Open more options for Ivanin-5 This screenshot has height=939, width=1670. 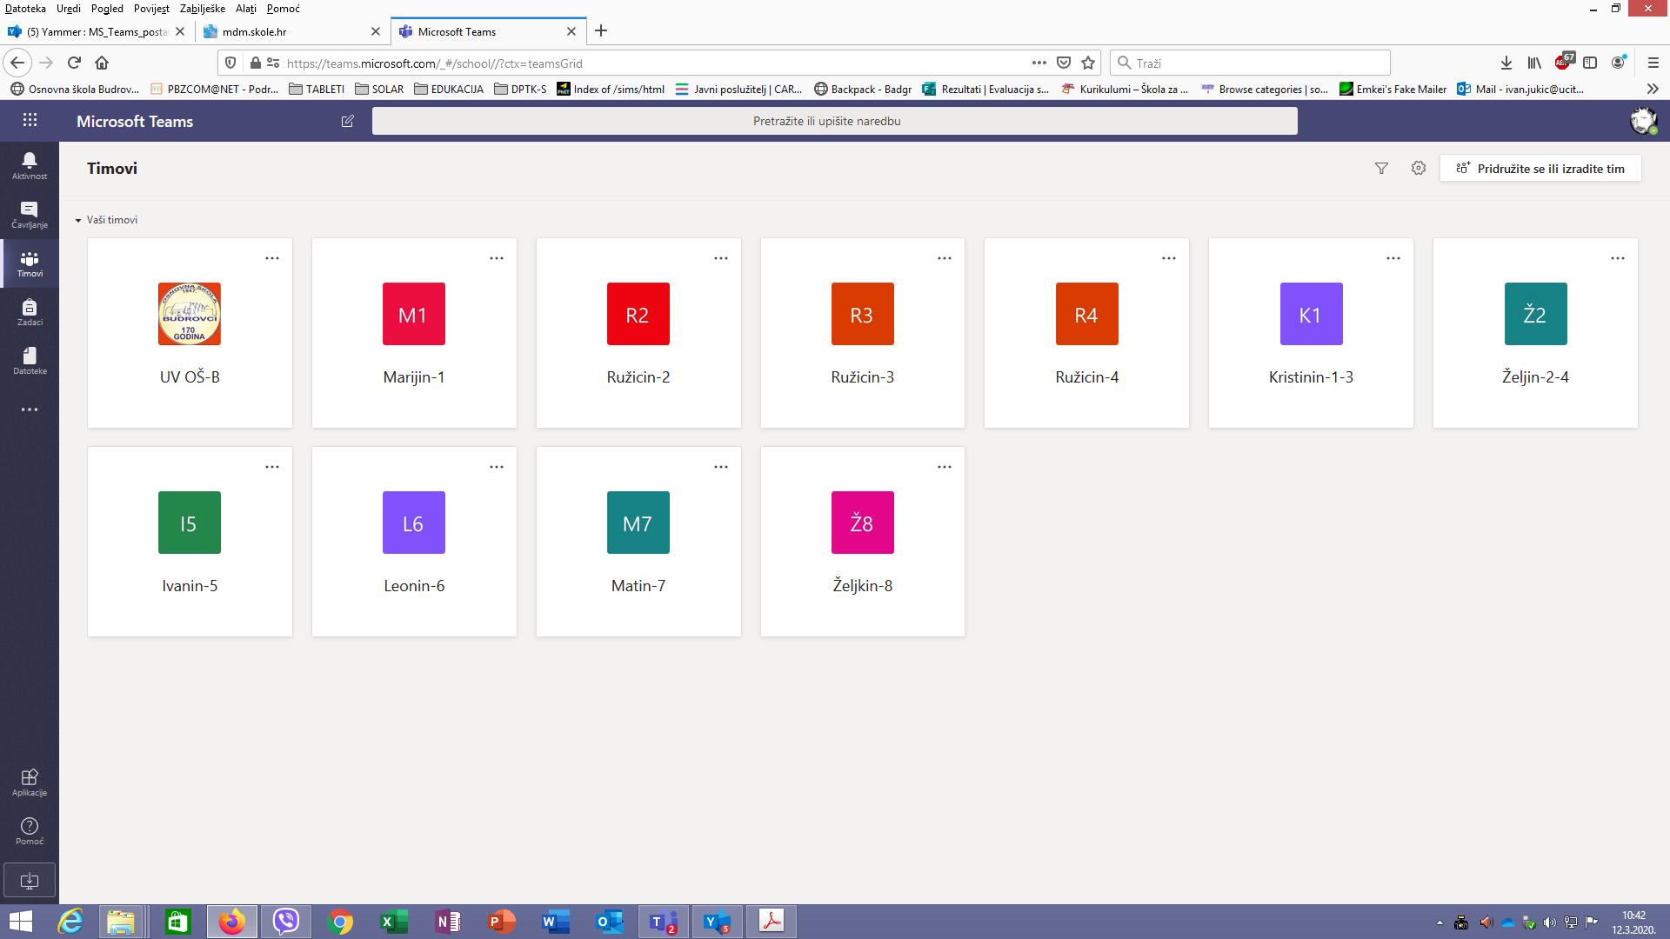click(x=272, y=467)
